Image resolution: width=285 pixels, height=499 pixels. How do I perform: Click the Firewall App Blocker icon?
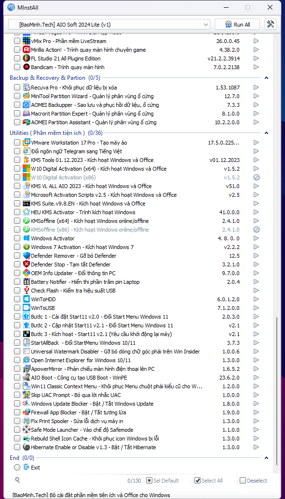(x=27, y=412)
